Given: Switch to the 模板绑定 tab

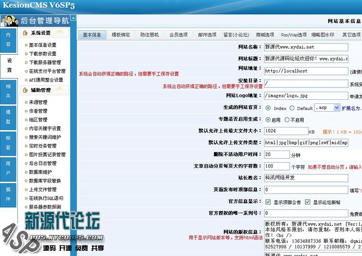Looking at the screenshot, I should click(x=121, y=35).
